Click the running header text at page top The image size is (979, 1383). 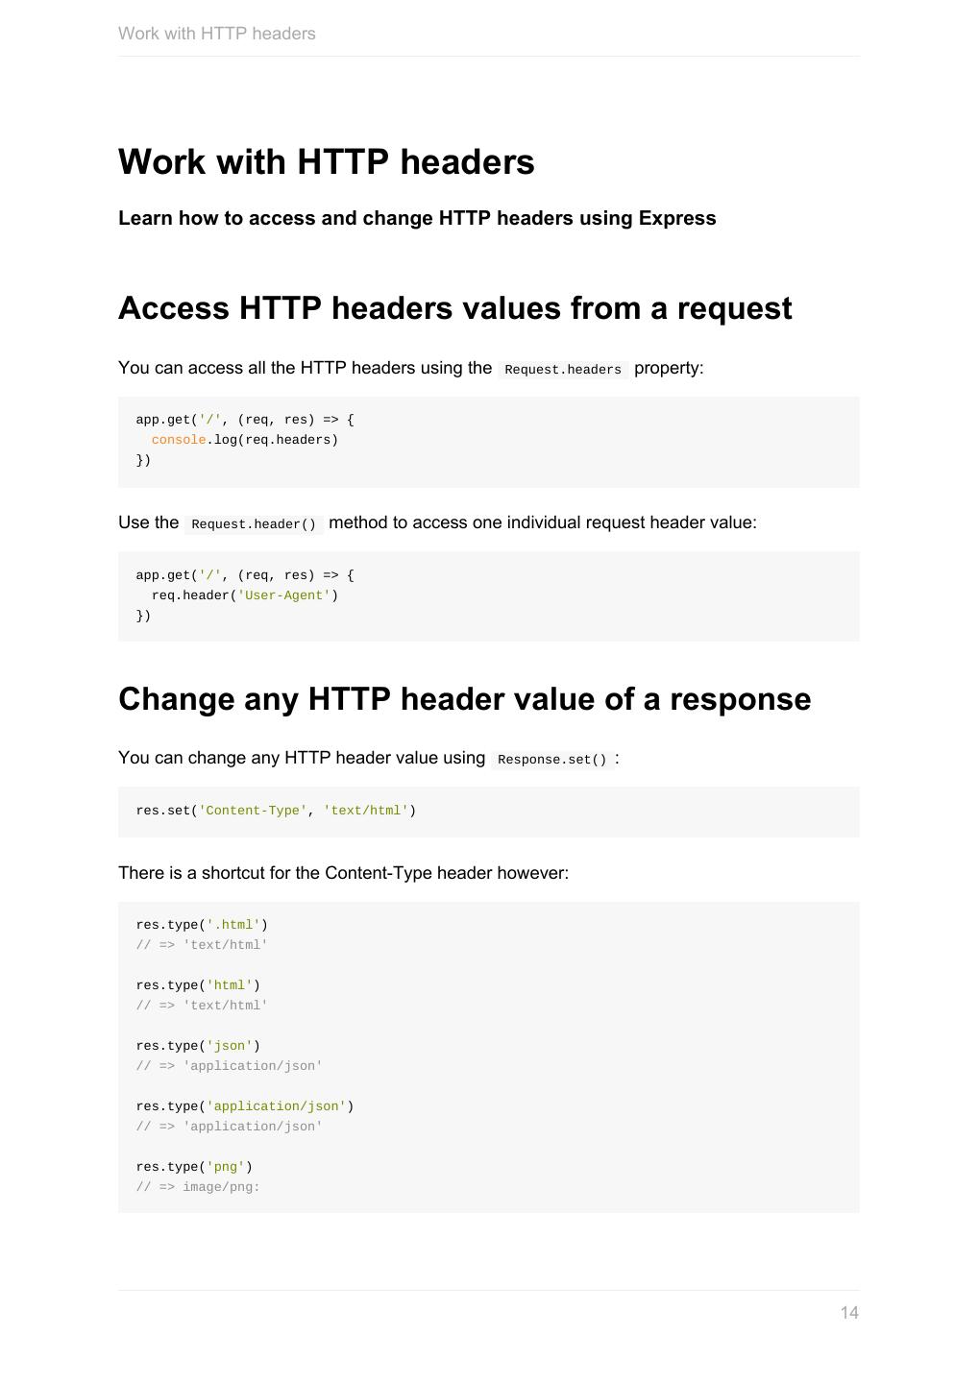point(216,34)
